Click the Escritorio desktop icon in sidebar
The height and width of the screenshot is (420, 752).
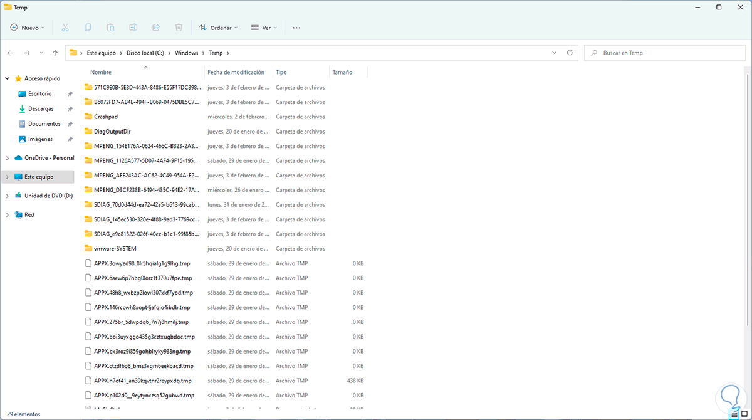coord(22,93)
